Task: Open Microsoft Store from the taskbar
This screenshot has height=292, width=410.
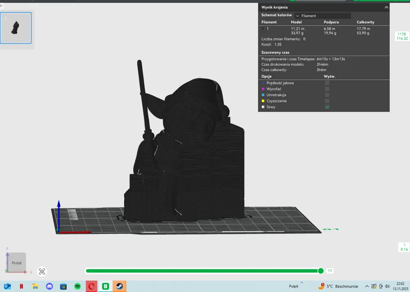Action: 63,287
